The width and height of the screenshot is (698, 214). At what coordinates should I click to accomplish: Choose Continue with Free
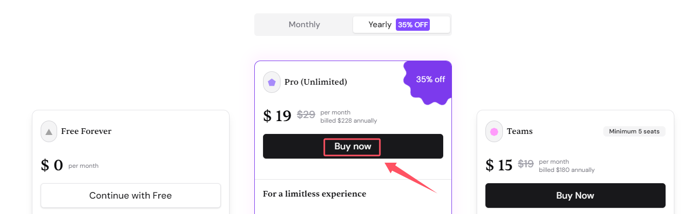click(x=131, y=196)
